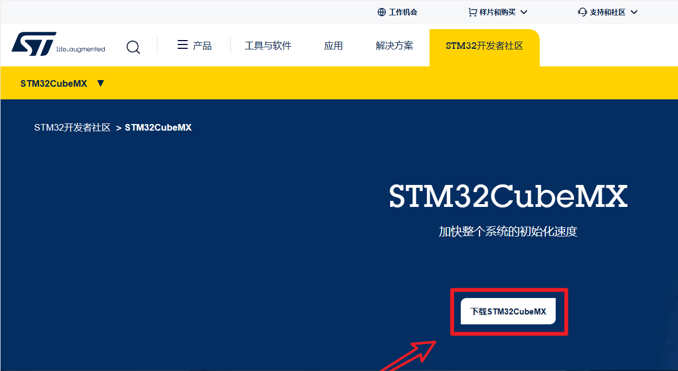Screen dimensions: 678x371
Task: Open the 工具与软件 menu
Action: 268,46
